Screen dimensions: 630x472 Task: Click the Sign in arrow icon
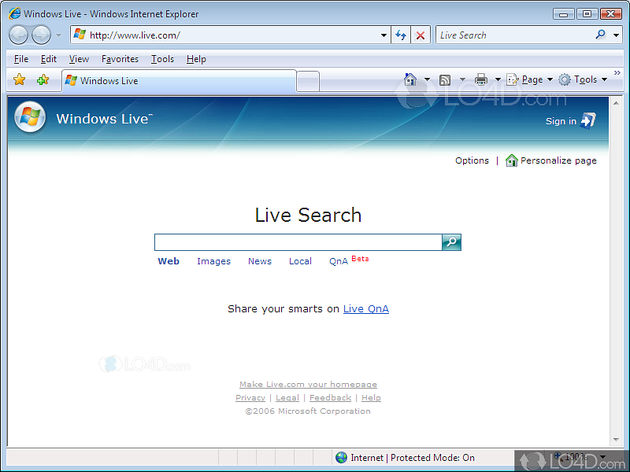click(587, 120)
